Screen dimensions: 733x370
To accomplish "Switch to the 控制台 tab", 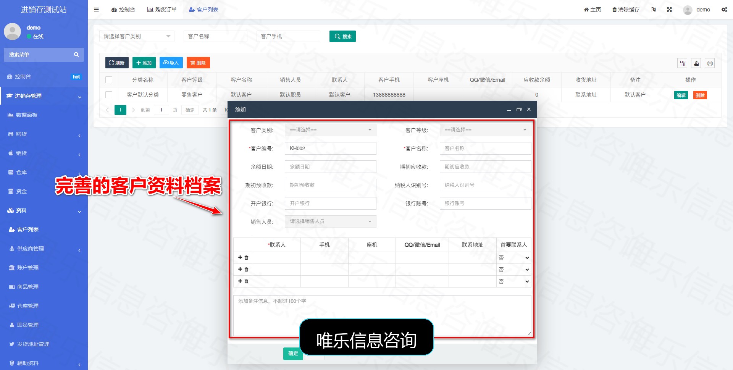I will (123, 10).
